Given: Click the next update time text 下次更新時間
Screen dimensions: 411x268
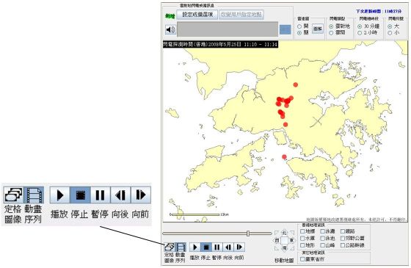Looking at the screenshot, I should [x=379, y=11].
